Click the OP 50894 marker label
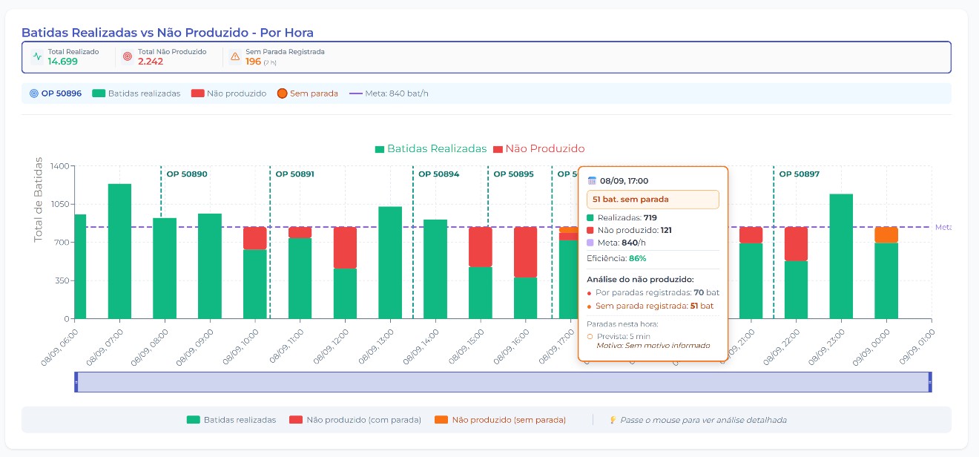This screenshot has height=457, width=979. pyautogui.click(x=439, y=174)
